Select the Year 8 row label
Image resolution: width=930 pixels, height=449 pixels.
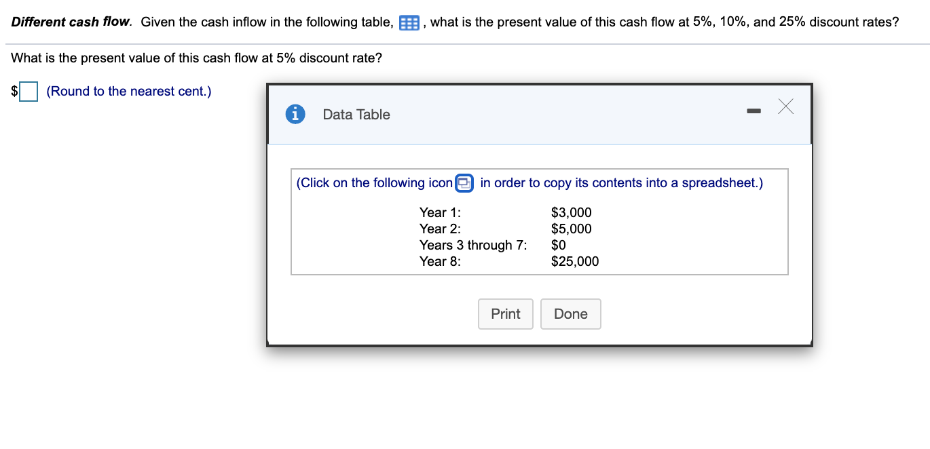(440, 261)
